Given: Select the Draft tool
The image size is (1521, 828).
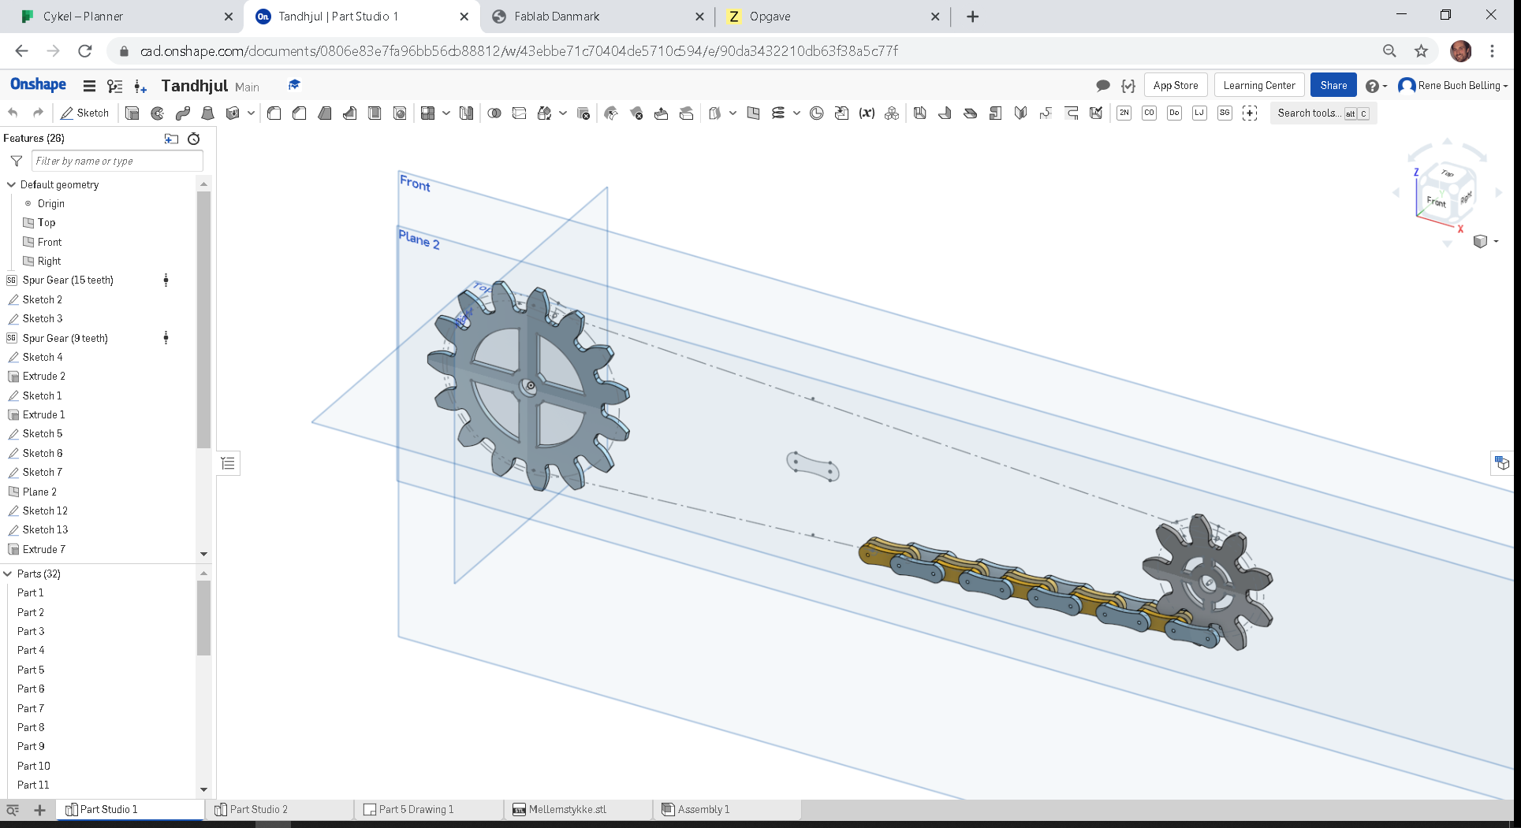Looking at the screenshot, I should click(x=325, y=113).
